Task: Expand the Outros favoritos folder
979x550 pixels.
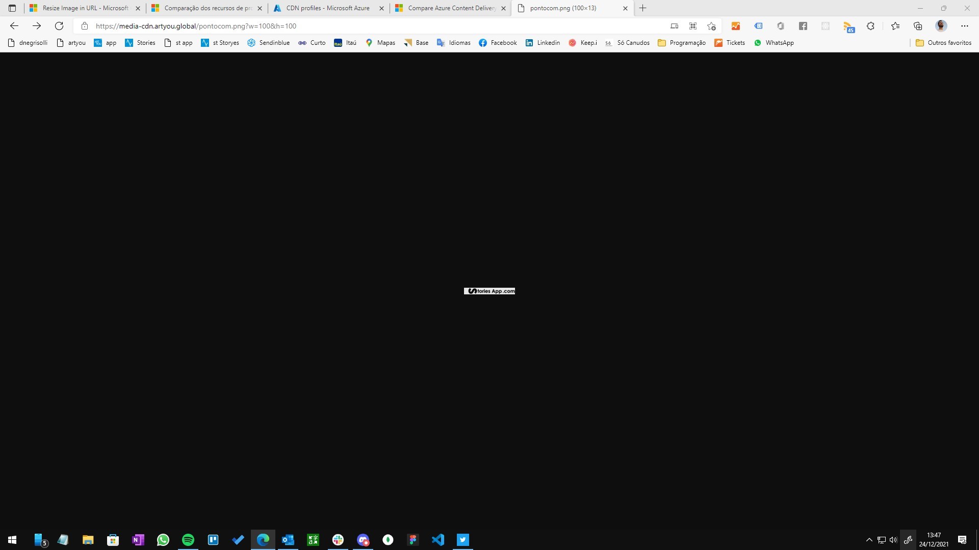Action: (944, 43)
